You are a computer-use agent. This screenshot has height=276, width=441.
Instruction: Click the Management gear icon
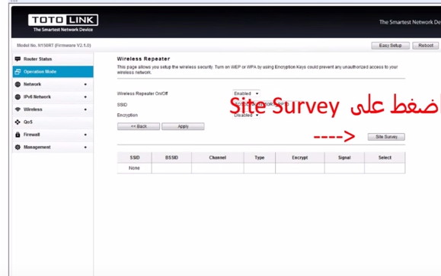[x=18, y=148]
